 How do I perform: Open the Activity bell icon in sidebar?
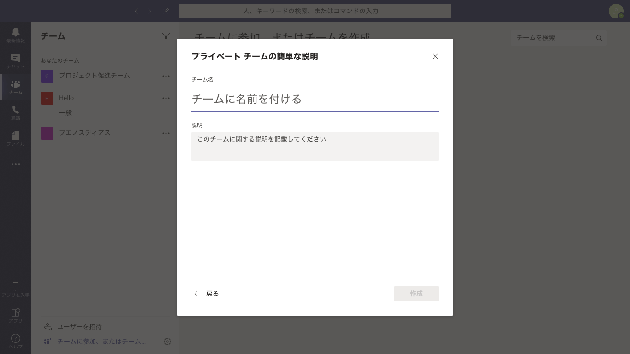click(16, 34)
